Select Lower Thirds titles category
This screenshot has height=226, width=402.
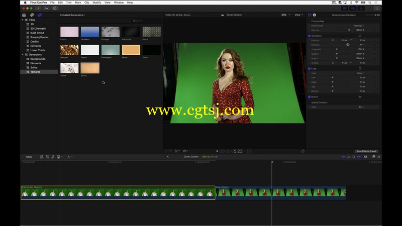click(38, 50)
